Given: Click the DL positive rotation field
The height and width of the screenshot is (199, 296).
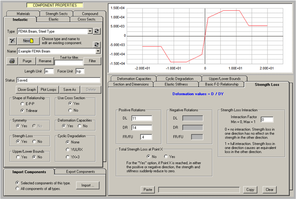Looking at the screenshot, I should pos(141,118).
